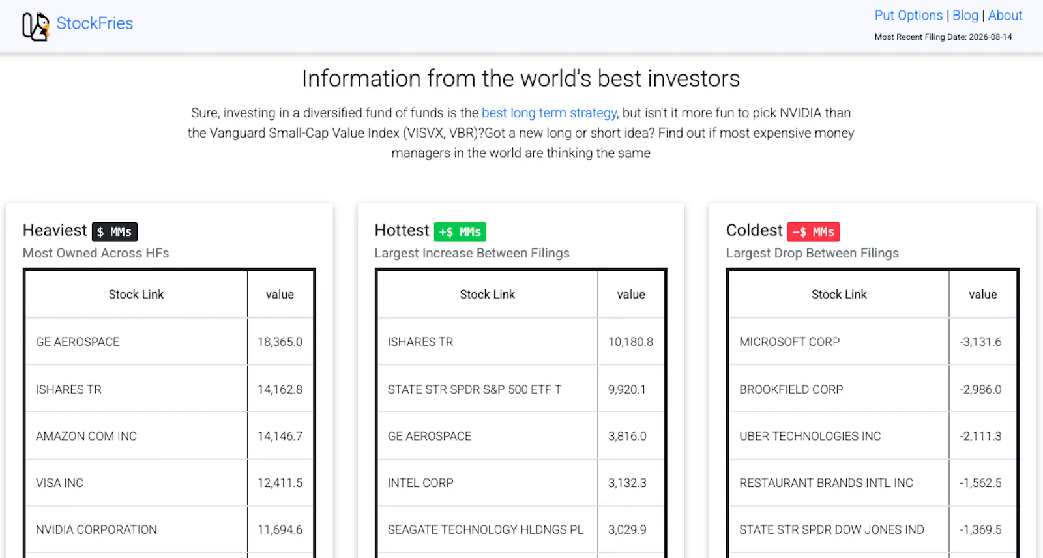Open the Put Options page

[909, 15]
